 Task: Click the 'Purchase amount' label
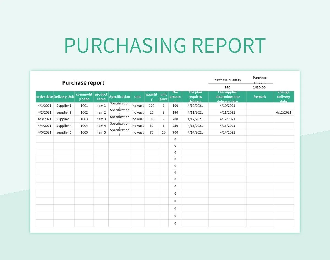(x=260, y=80)
